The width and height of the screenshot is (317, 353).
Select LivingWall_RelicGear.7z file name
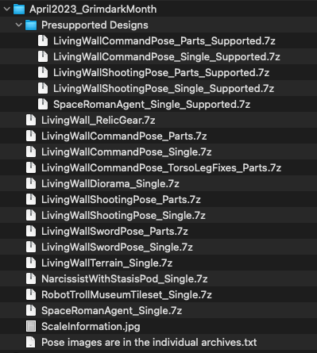coord(99,121)
